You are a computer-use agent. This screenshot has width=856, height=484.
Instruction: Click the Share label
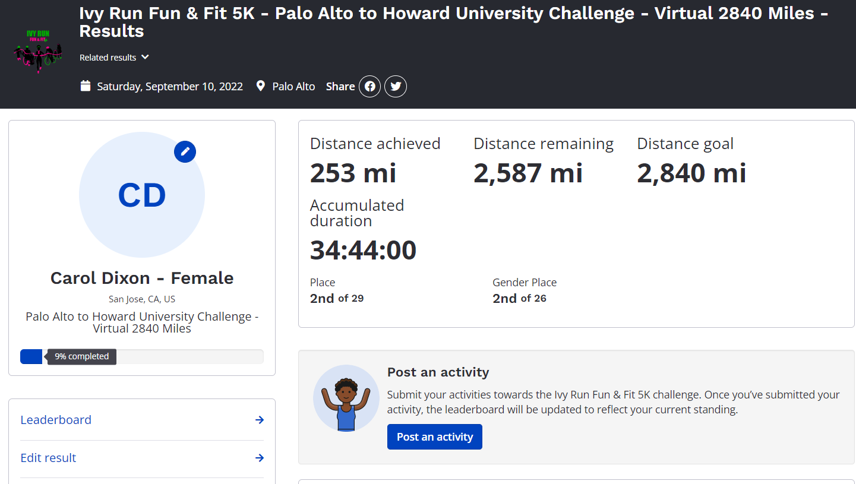coord(340,86)
